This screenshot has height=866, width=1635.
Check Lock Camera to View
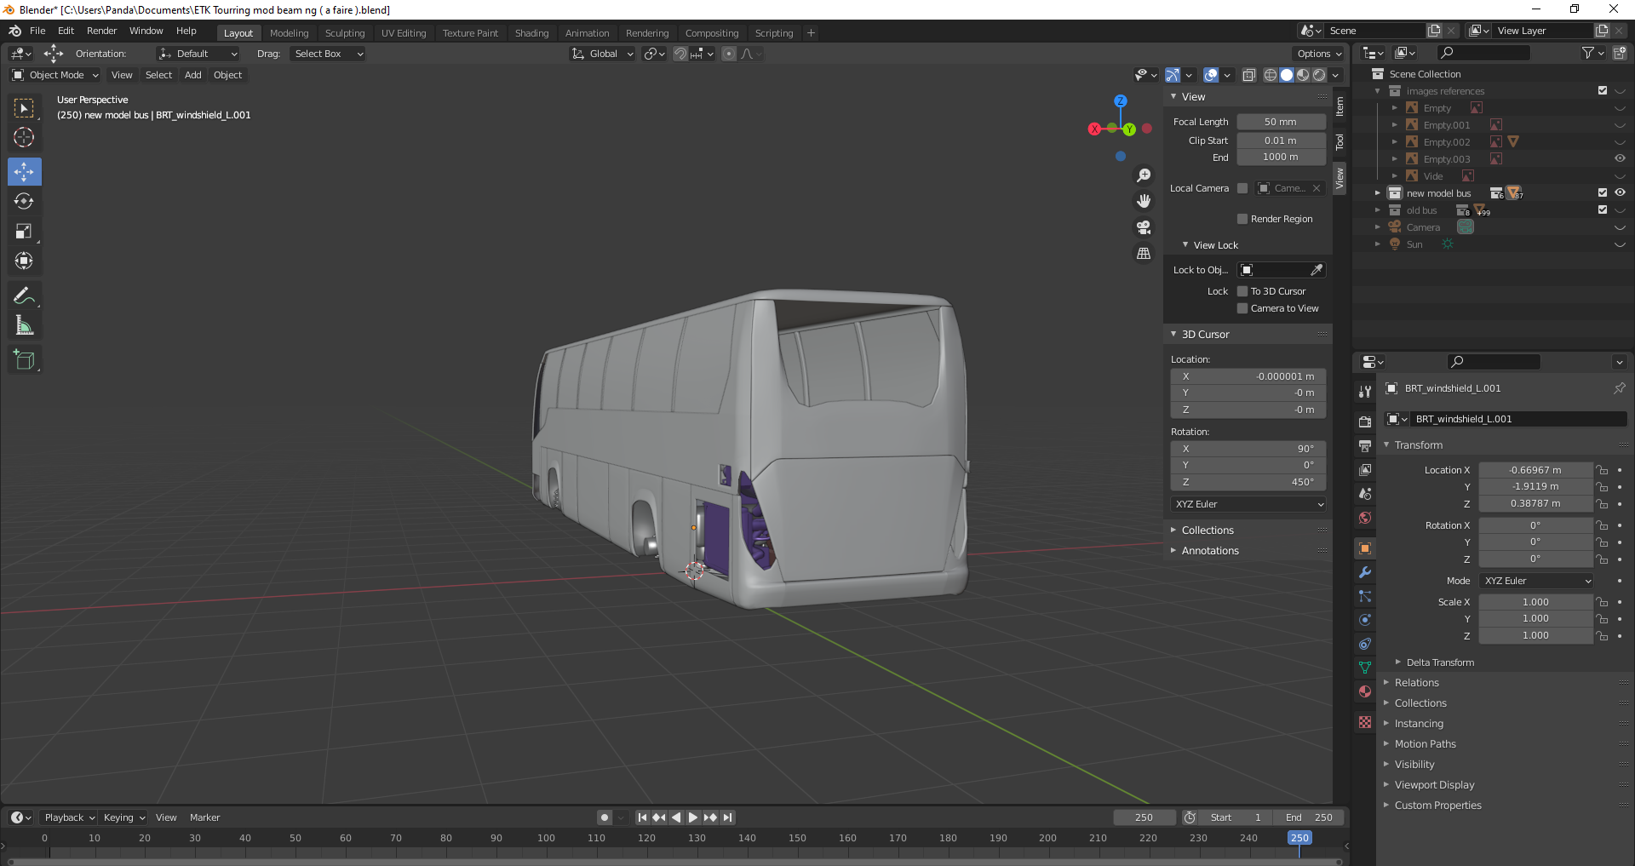(x=1242, y=308)
